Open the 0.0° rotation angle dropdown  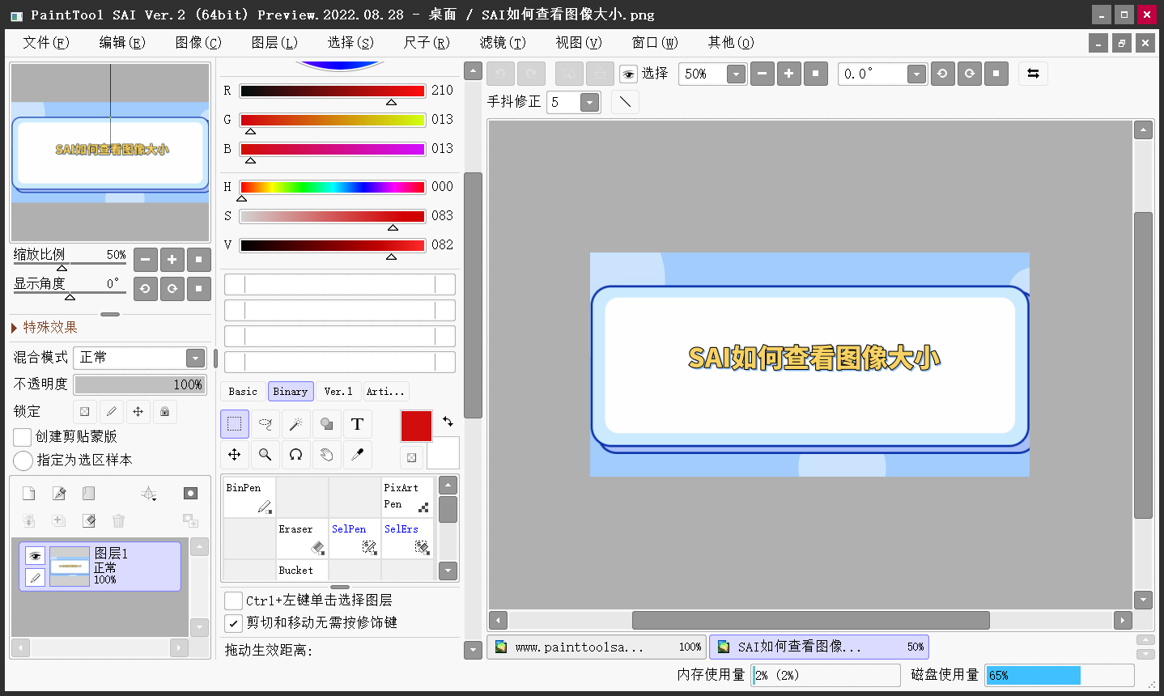tap(916, 74)
